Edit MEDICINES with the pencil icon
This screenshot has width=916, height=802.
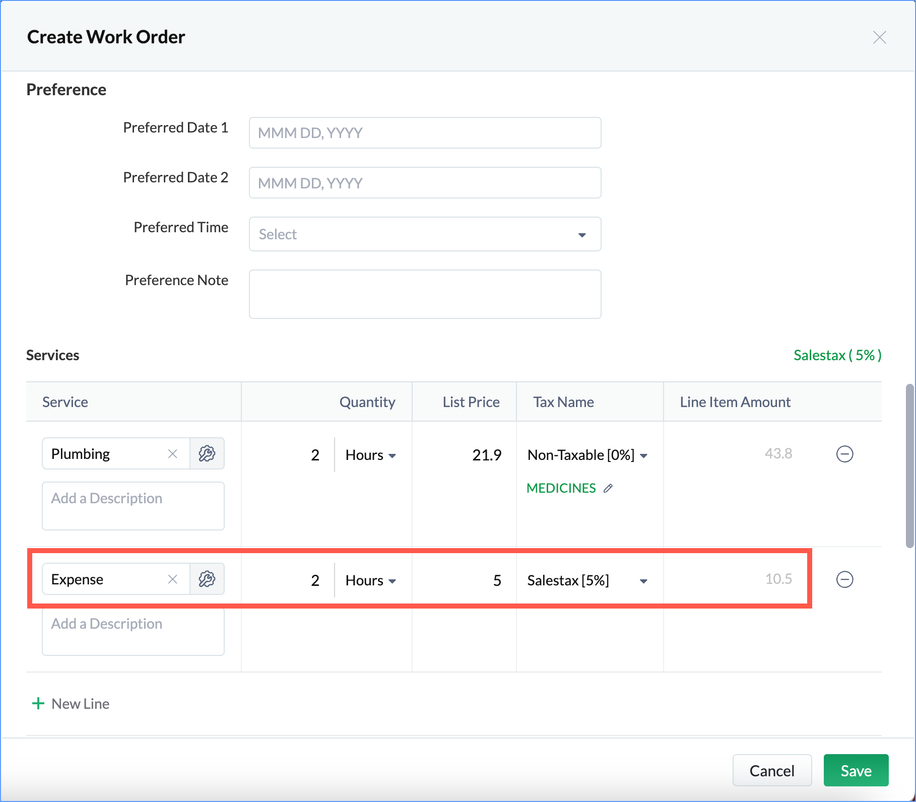tap(608, 488)
